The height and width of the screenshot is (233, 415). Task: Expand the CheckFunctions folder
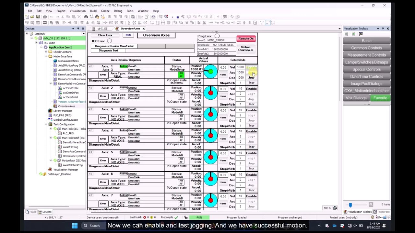click(46, 52)
